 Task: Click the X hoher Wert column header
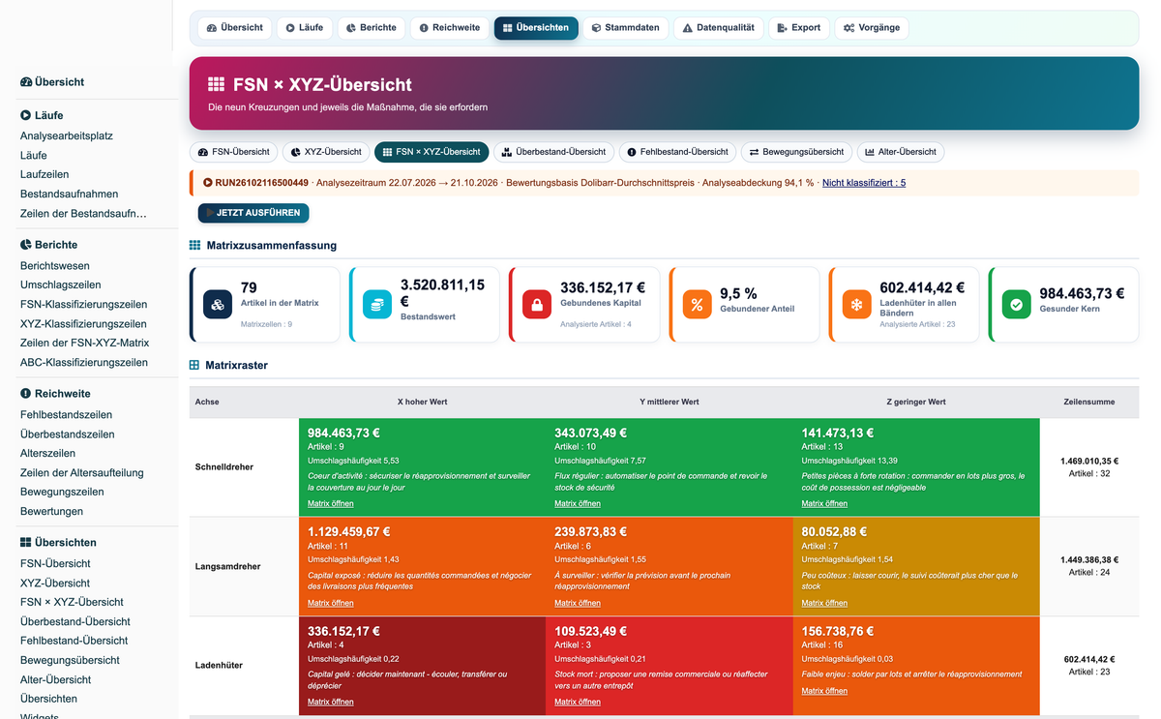(x=422, y=402)
